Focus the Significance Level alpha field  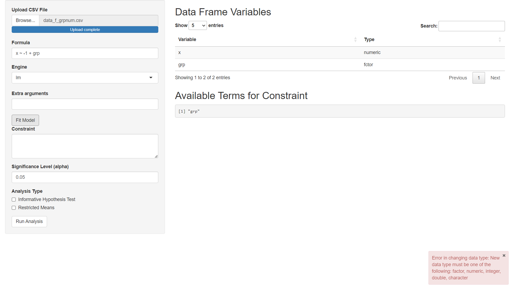coord(85,177)
